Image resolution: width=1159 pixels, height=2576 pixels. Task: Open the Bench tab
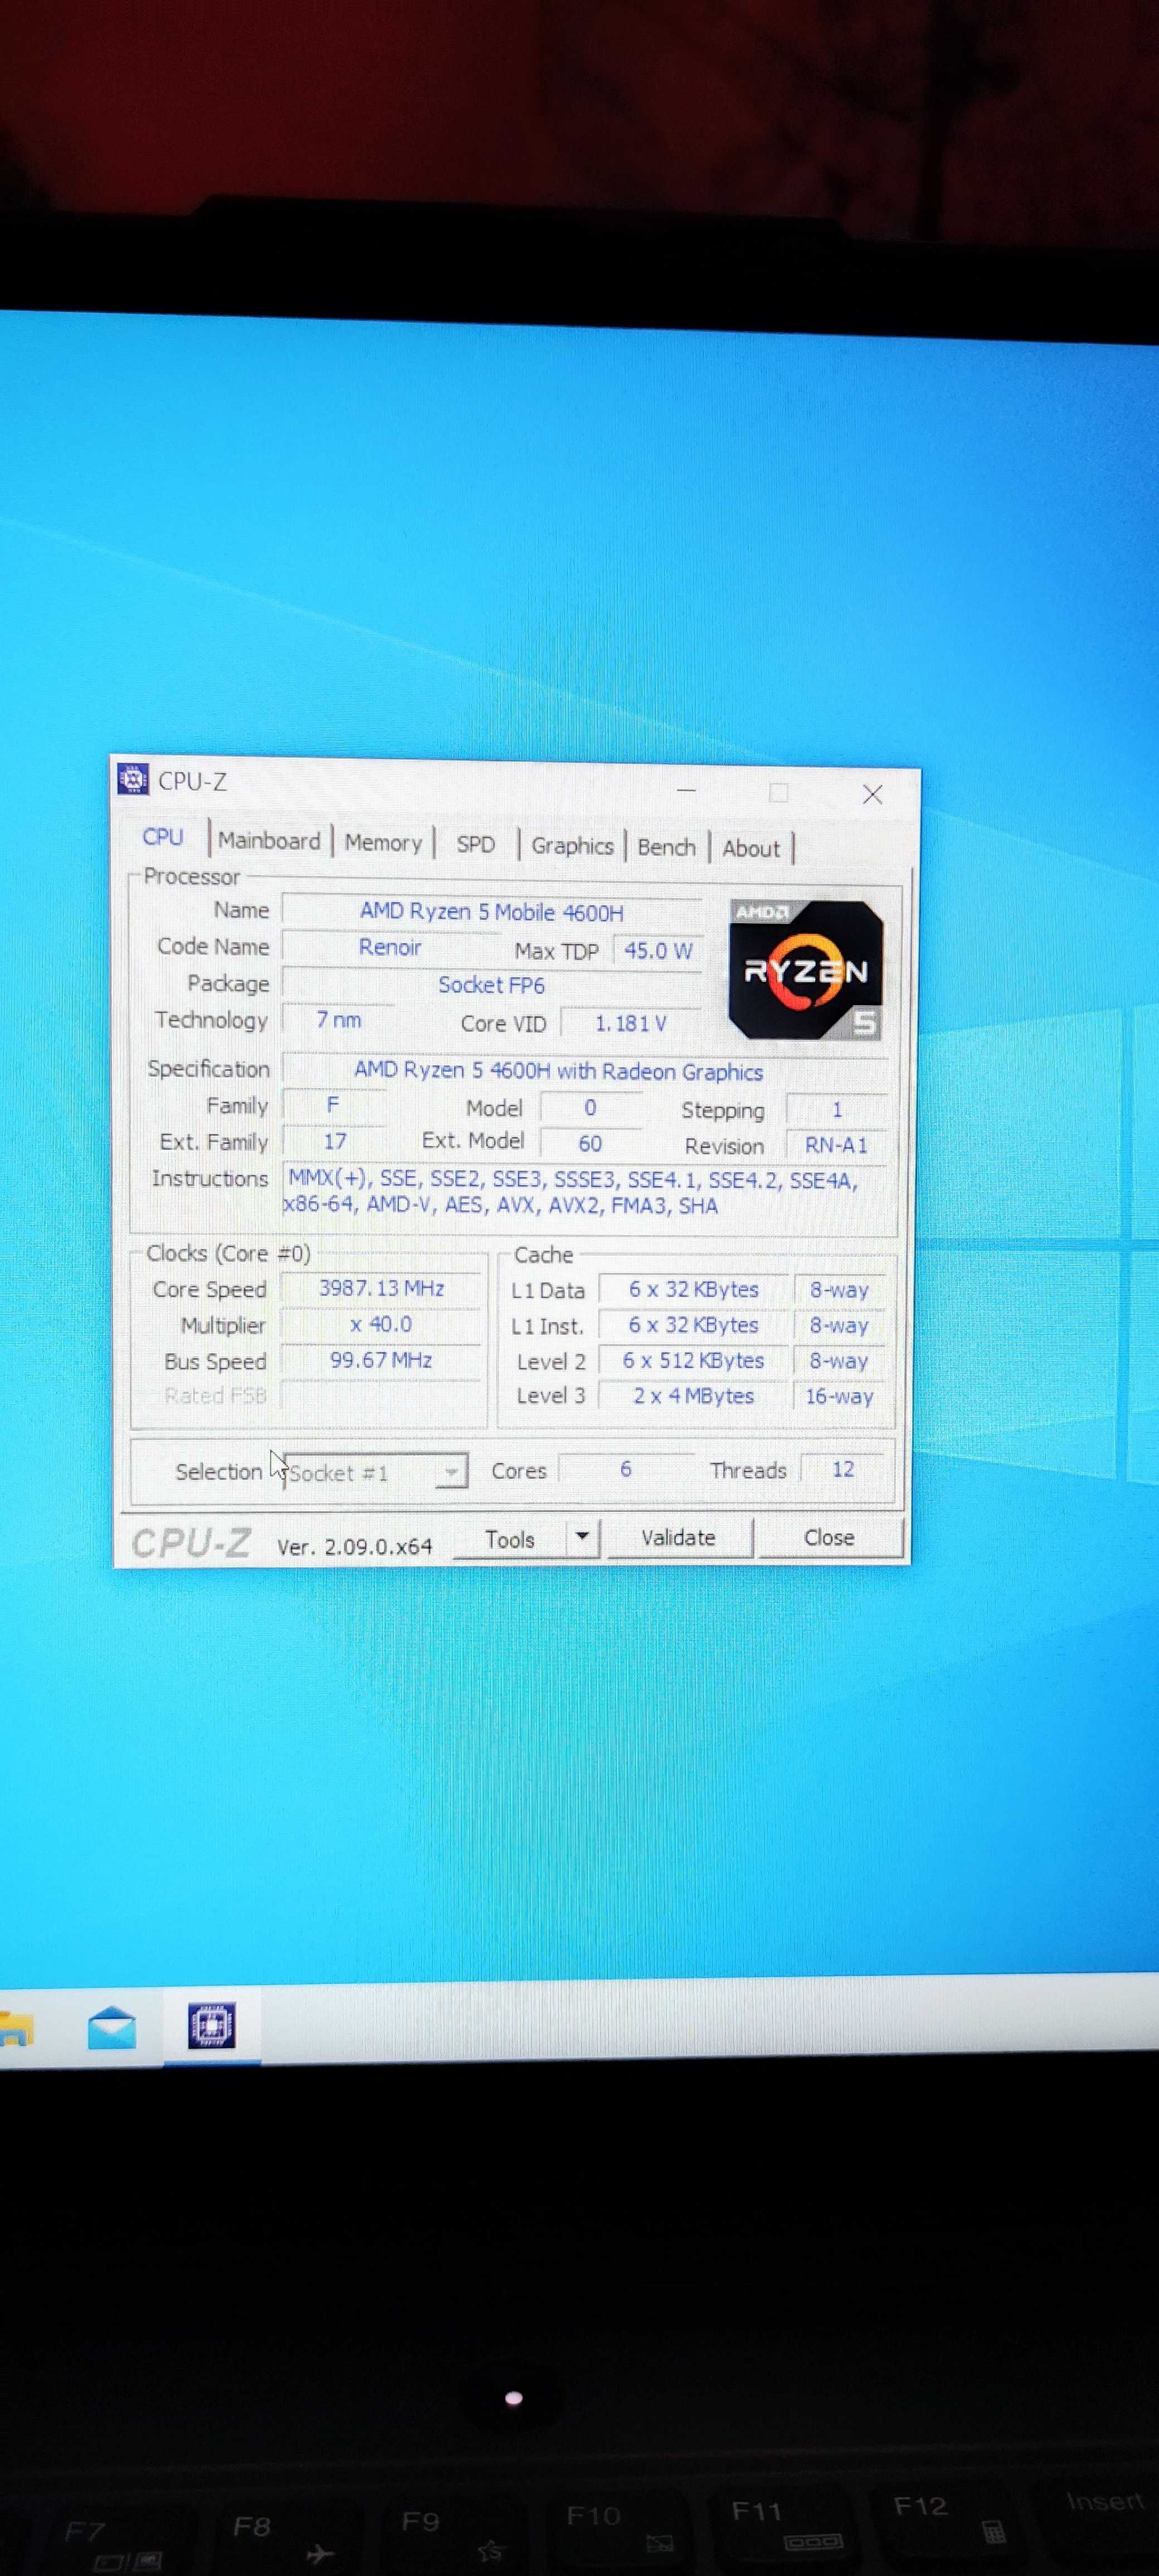pos(666,847)
